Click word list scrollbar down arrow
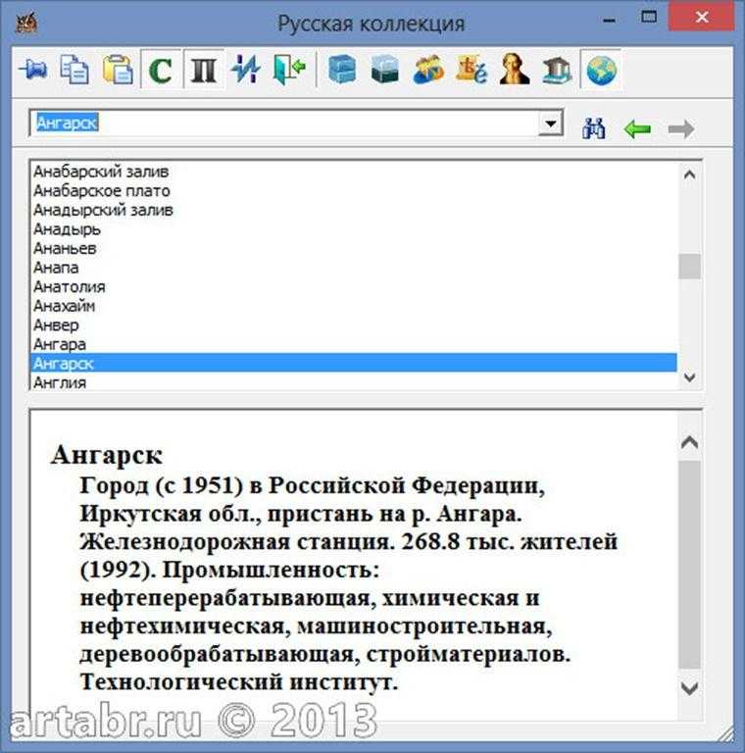Viewport: 745px width, 753px height. coord(690,377)
